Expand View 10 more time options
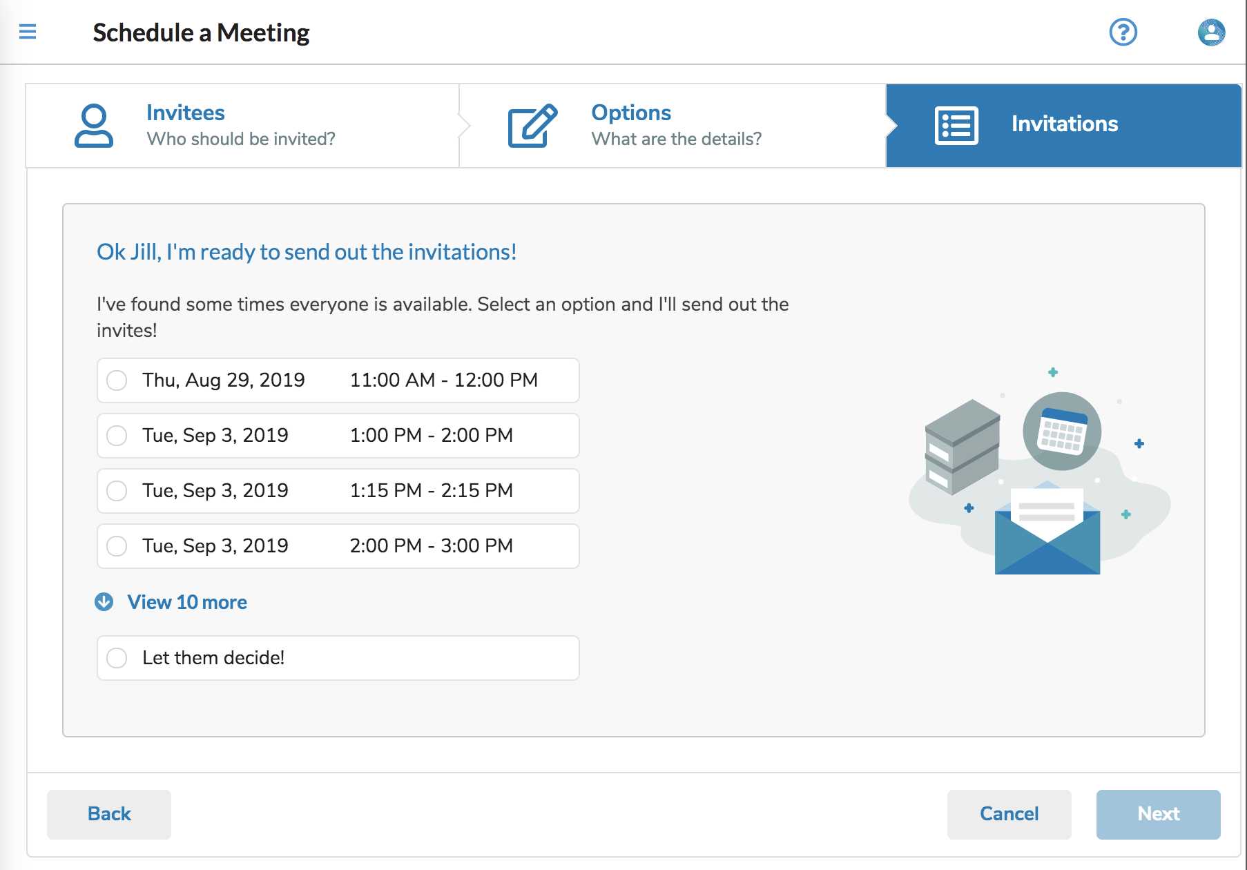This screenshot has width=1247, height=870. [x=187, y=602]
